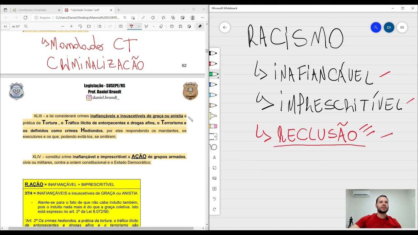Toggle the Whiteboard ruler
Image resolution: width=418 pixels, height=235 pixels.
click(x=214, y=136)
